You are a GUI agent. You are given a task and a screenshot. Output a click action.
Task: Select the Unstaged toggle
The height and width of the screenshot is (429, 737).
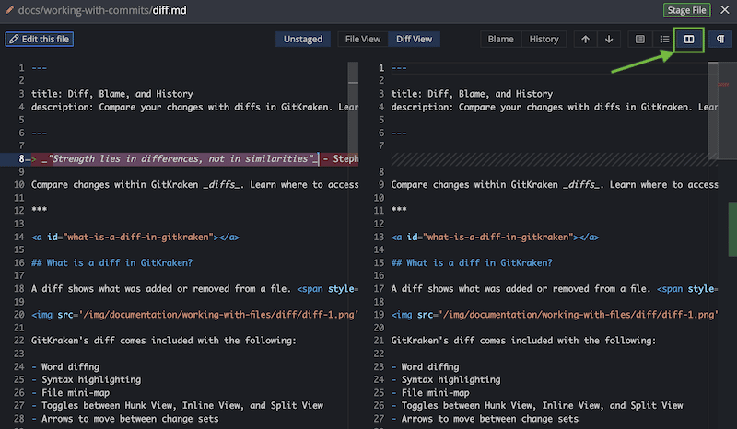[x=304, y=39]
